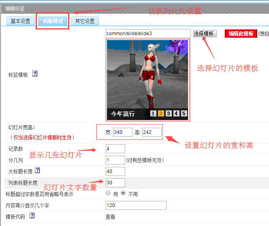Viewport: 269px width, 226px height.
Task: Click the slideshow width field showing 340
Action: coord(123,132)
